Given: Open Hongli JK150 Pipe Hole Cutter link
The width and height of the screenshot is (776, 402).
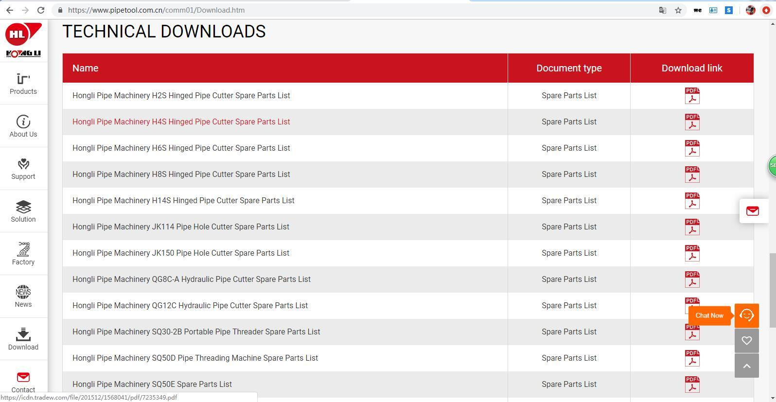Looking at the screenshot, I should pyautogui.click(x=181, y=253).
